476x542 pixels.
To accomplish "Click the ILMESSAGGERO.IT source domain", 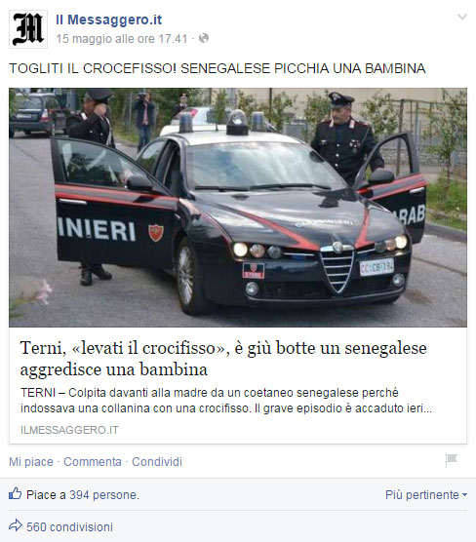I will coord(69,430).
